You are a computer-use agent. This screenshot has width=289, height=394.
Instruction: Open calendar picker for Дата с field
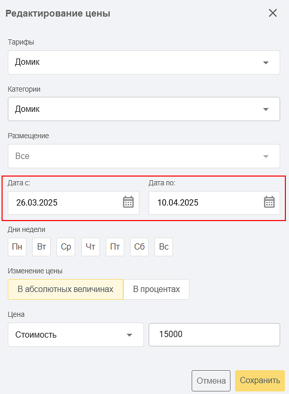click(128, 202)
